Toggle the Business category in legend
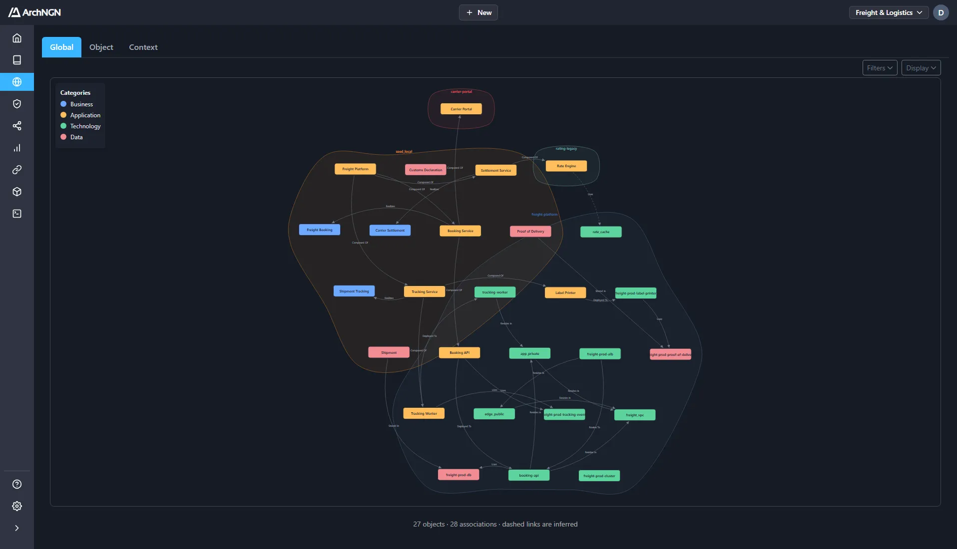This screenshot has width=957, height=549. pos(77,104)
